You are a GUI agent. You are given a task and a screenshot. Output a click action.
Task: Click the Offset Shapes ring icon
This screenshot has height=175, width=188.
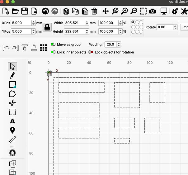pyautogui.click(x=12, y=153)
